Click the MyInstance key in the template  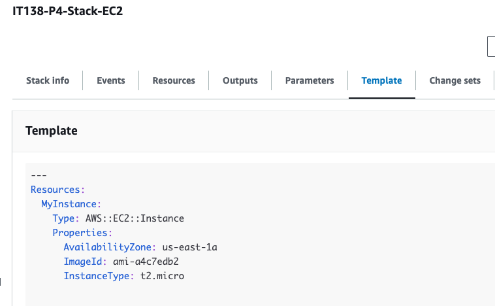pos(71,204)
